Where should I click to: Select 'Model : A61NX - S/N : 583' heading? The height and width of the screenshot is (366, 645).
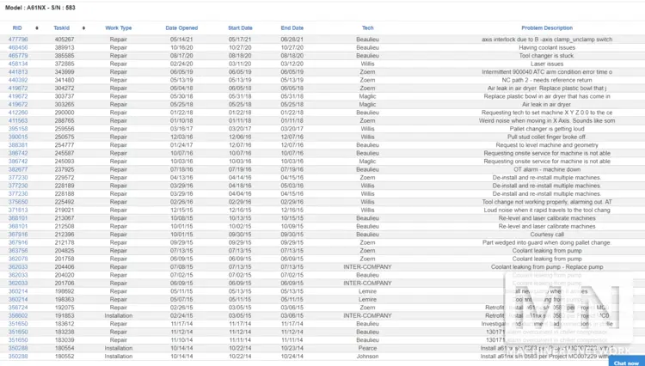40,8
